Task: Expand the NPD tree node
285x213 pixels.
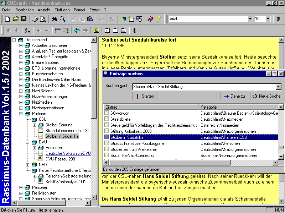Action: (28, 165)
